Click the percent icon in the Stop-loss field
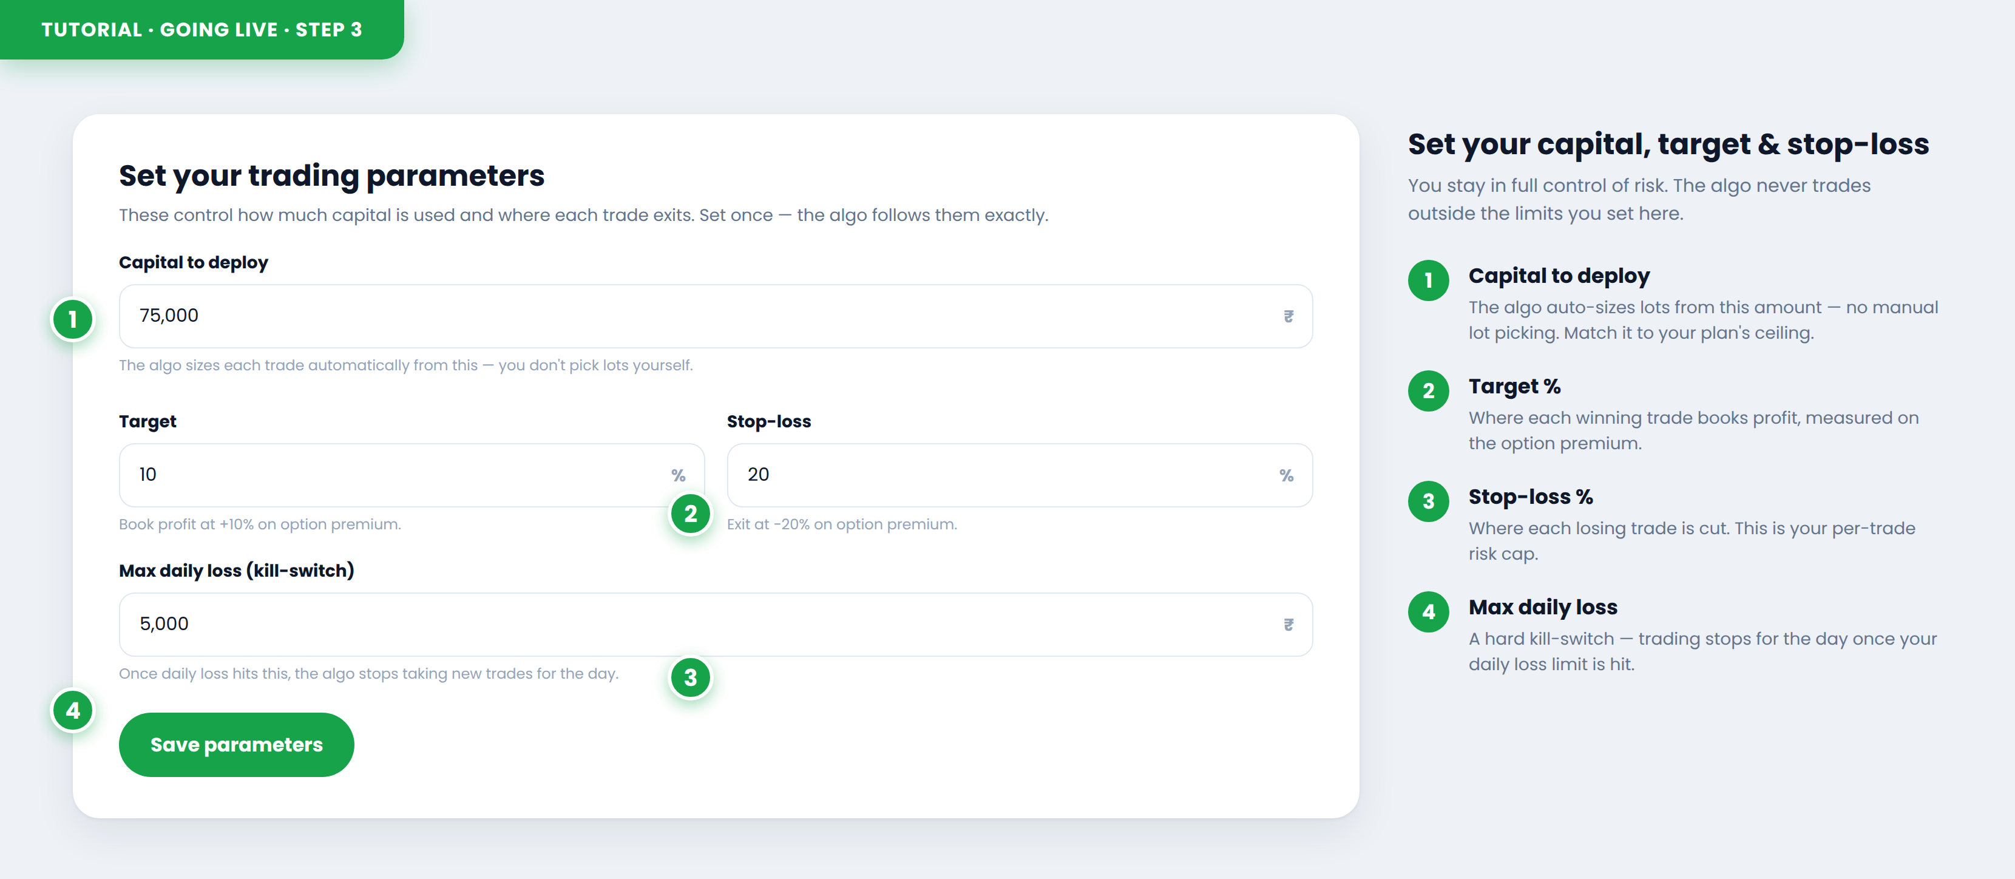 pyautogui.click(x=1286, y=475)
